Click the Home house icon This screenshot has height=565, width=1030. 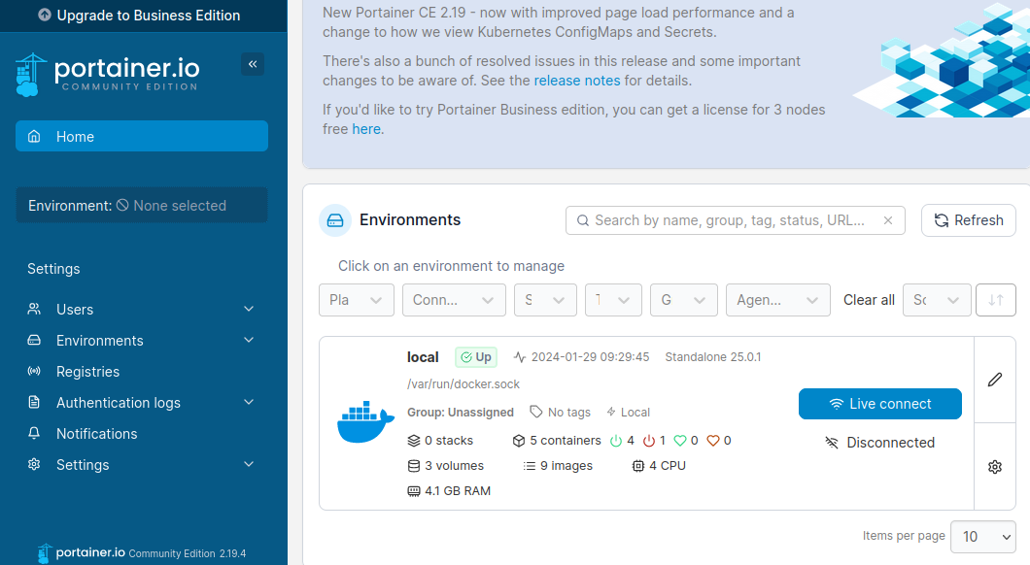coord(34,137)
